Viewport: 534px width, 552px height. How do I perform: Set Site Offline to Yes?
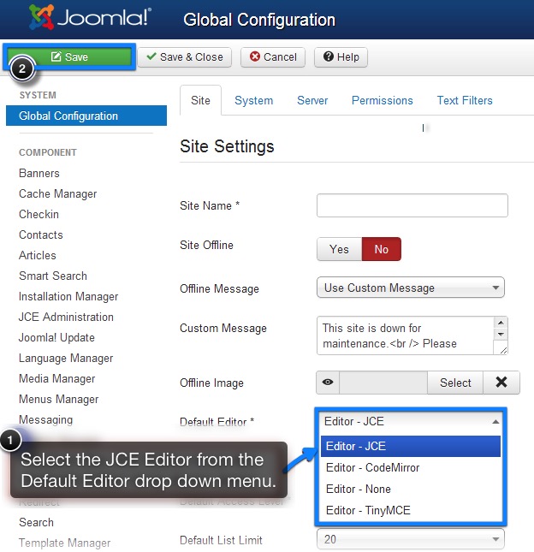[340, 249]
